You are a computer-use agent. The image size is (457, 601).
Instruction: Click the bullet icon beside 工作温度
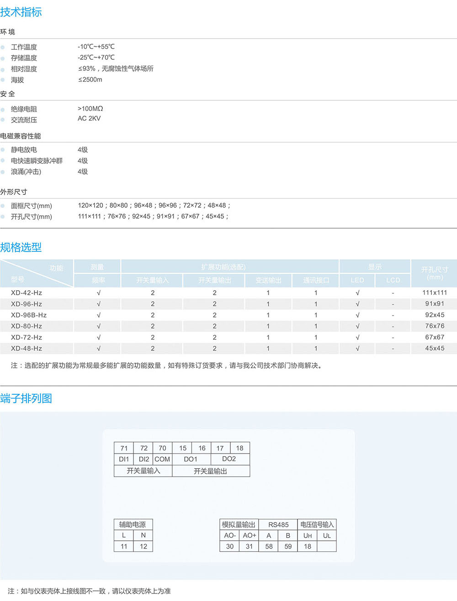(x=3, y=47)
